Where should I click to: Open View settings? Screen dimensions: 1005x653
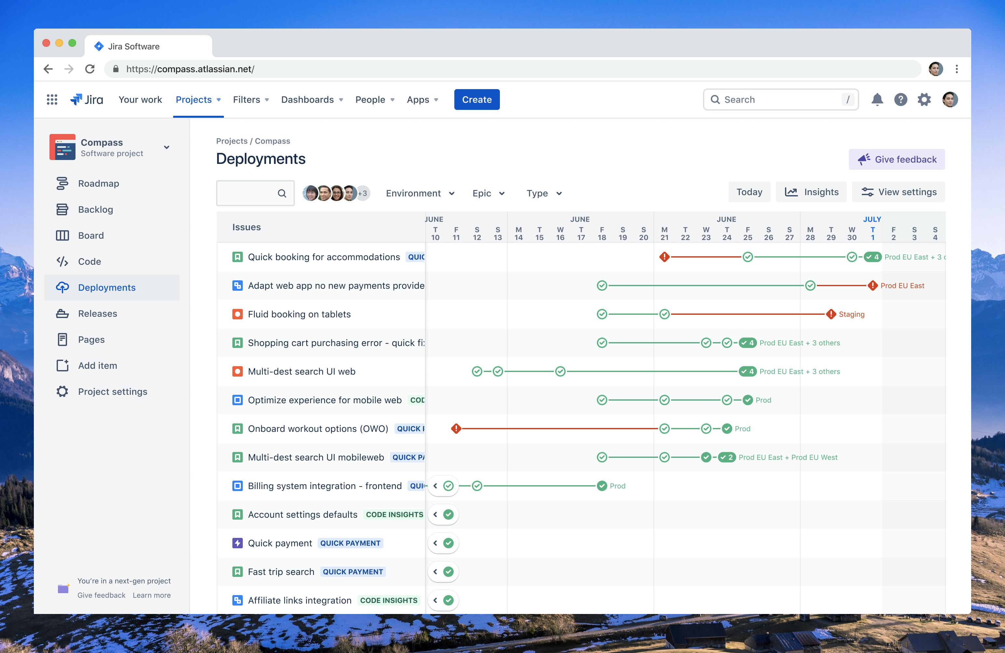[x=899, y=192]
